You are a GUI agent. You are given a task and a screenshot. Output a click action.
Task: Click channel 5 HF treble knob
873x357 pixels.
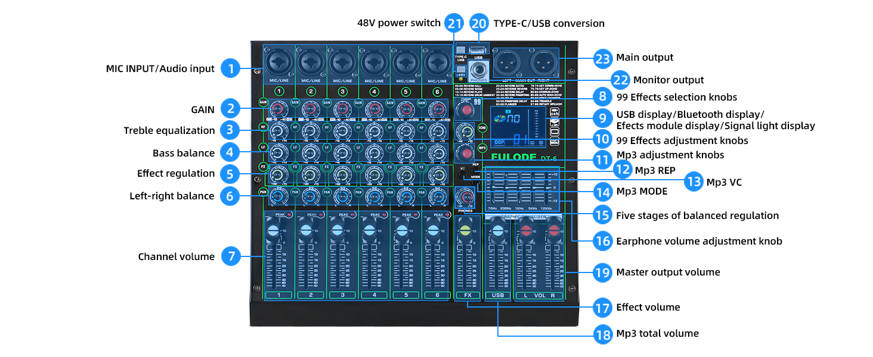[405, 130]
